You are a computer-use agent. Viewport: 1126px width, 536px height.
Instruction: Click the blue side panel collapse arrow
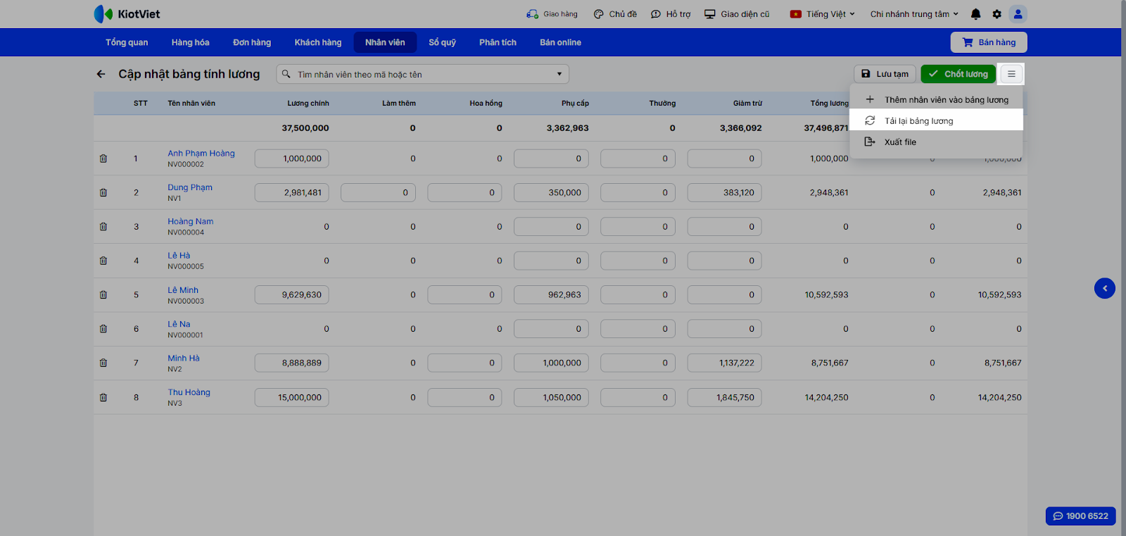click(1104, 288)
